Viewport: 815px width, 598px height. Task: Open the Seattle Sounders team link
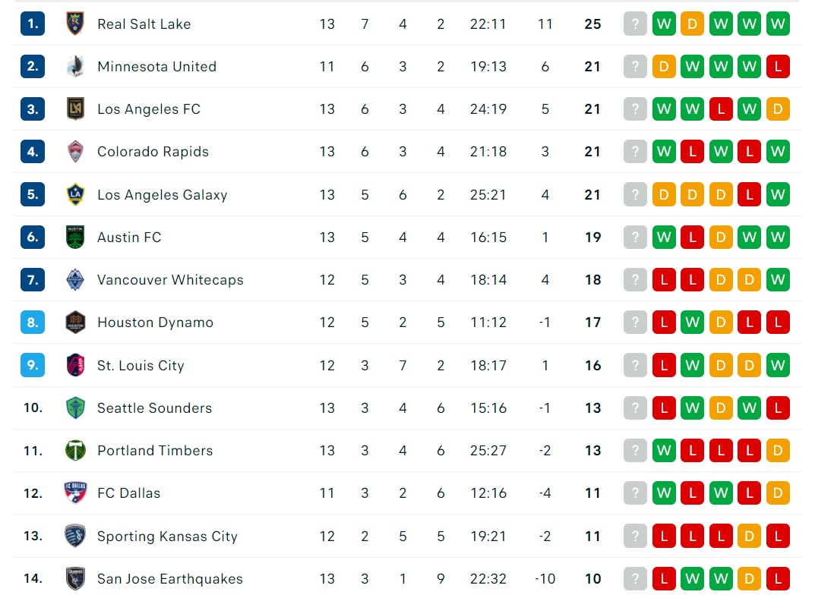(154, 408)
